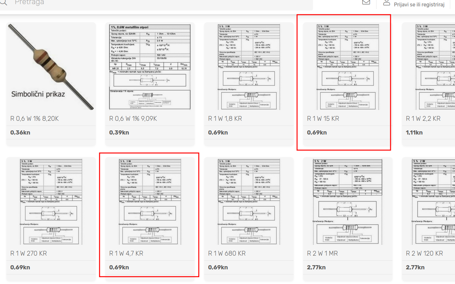Open Prijavi se ili registriraj link
The width and height of the screenshot is (455, 284).
(419, 4)
